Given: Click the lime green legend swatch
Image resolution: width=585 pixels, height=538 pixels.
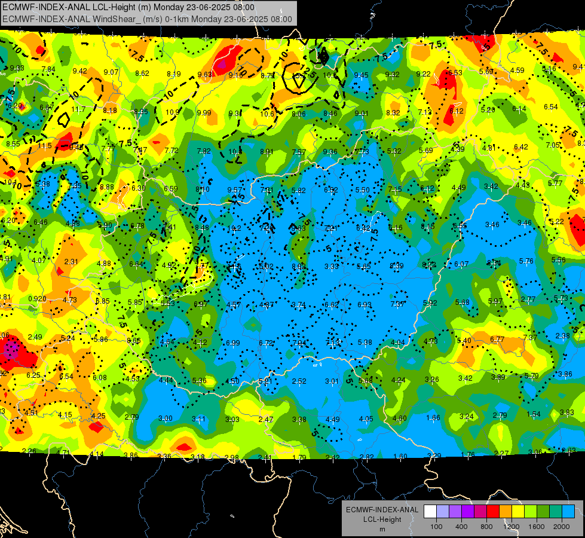Looking at the screenshot, I should 531,511.
